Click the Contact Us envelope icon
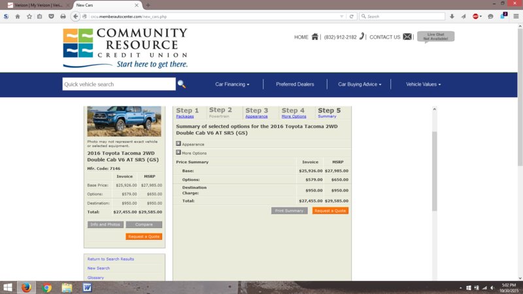This screenshot has height=294, width=523. pos(407,37)
